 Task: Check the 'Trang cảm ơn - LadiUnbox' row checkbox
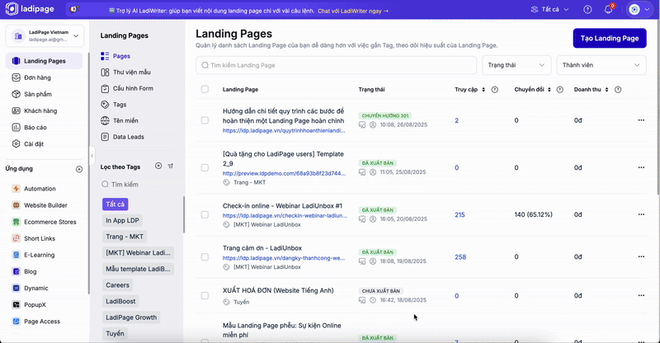(205, 256)
